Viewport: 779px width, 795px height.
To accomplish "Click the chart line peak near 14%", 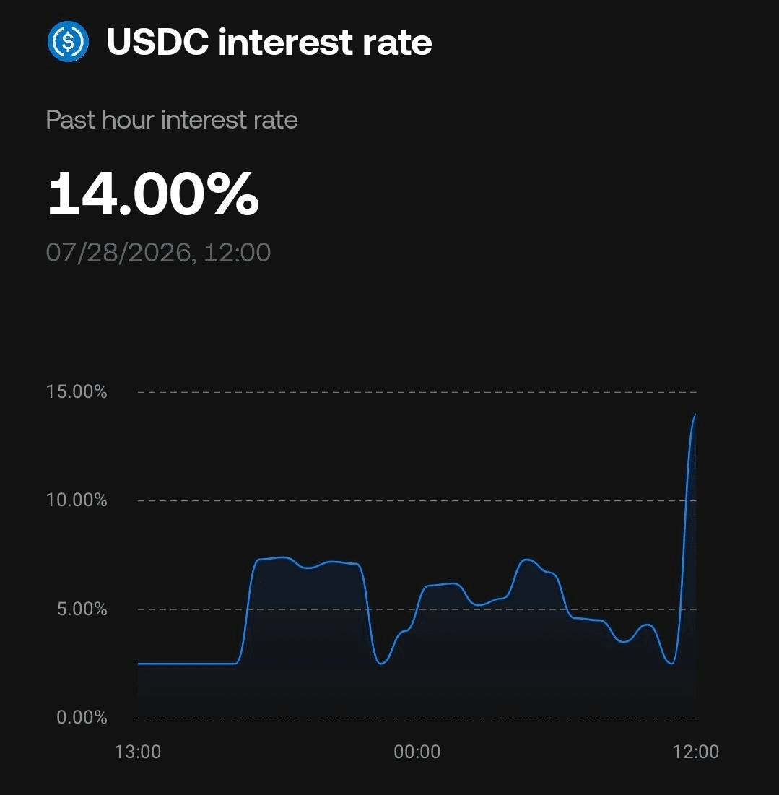I will pos(695,415).
